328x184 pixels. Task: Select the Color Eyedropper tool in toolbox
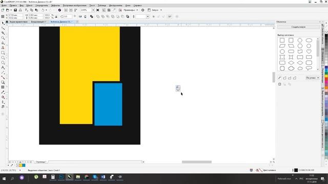click(x=3, y=92)
